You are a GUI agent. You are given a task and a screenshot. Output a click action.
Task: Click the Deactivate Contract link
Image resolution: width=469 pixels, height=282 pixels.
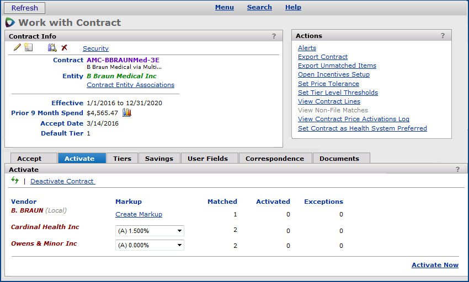62,181
